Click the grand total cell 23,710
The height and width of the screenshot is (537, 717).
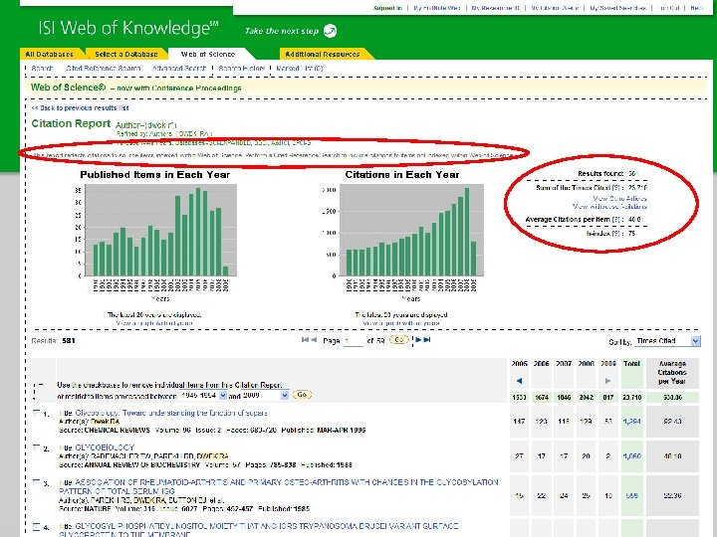coord(631,397)
